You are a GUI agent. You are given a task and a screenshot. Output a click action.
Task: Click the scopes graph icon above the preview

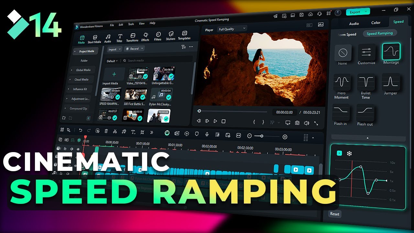coord(321,25)
